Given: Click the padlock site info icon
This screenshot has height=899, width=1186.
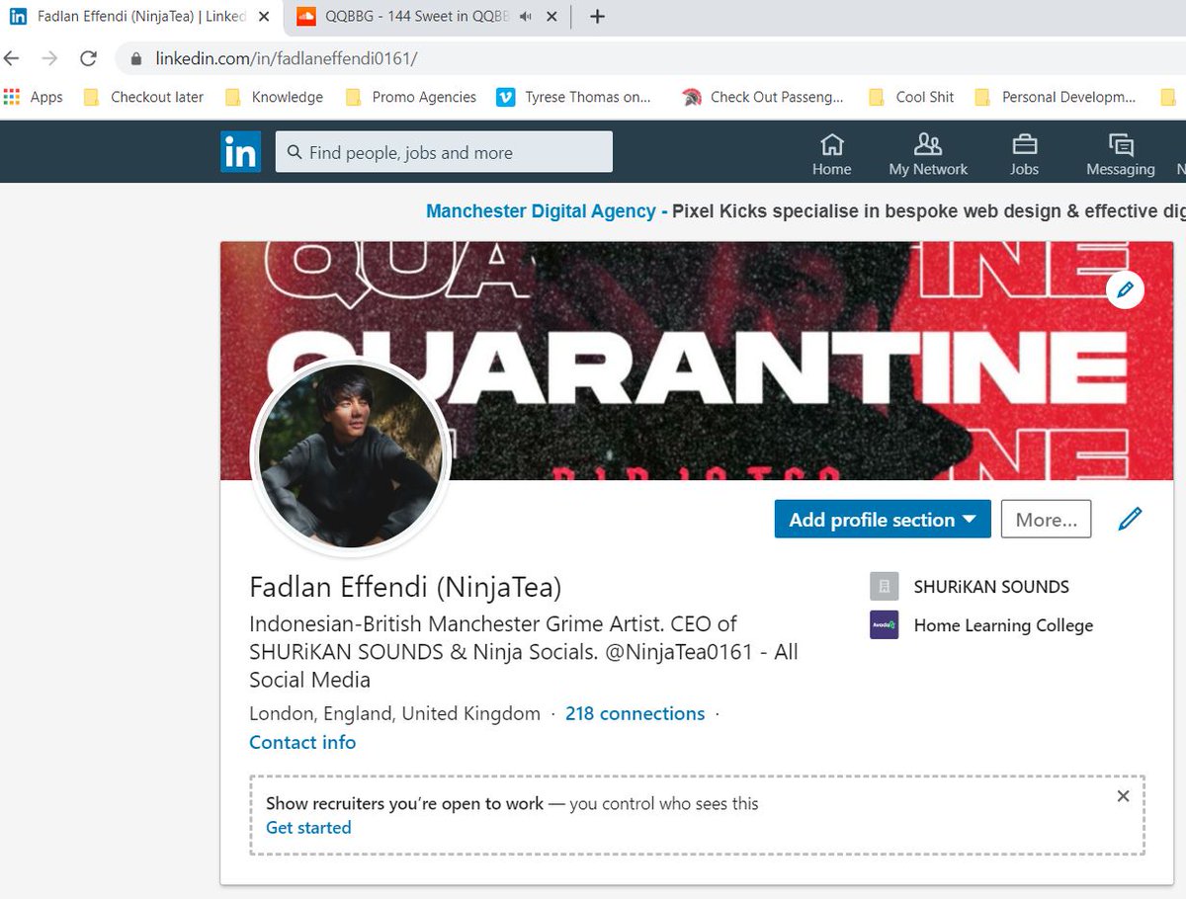Looking at the screenshot, I should point(136,58).
